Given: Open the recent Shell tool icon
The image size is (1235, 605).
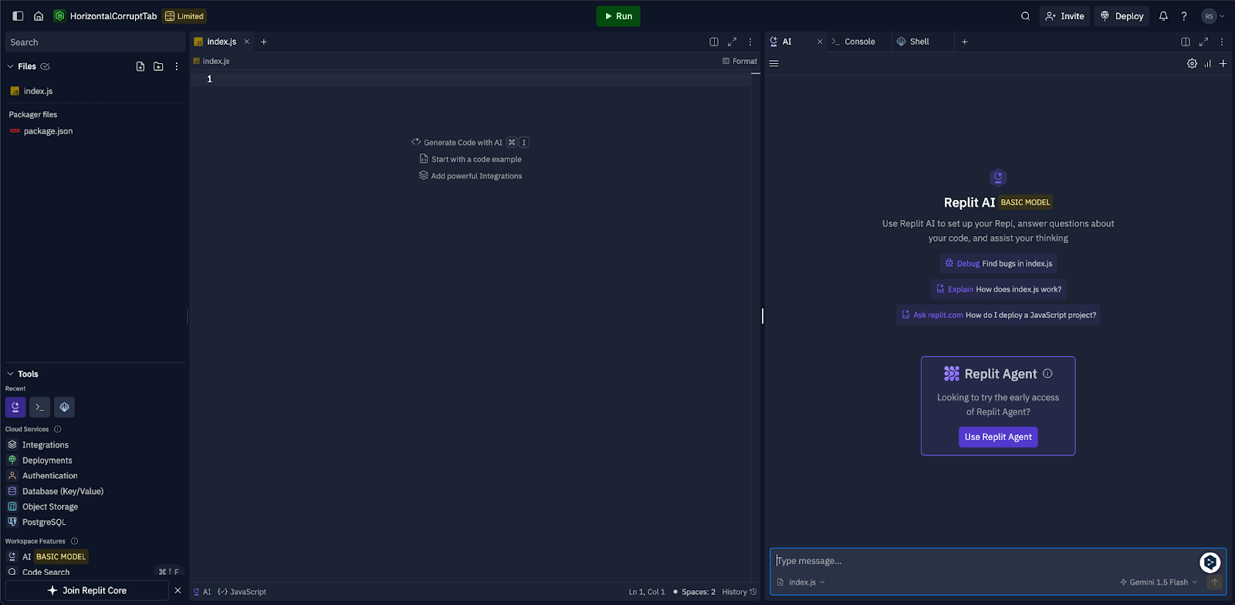Looking at the screenshot, I should pyautogui.click(x=65, y=407).
